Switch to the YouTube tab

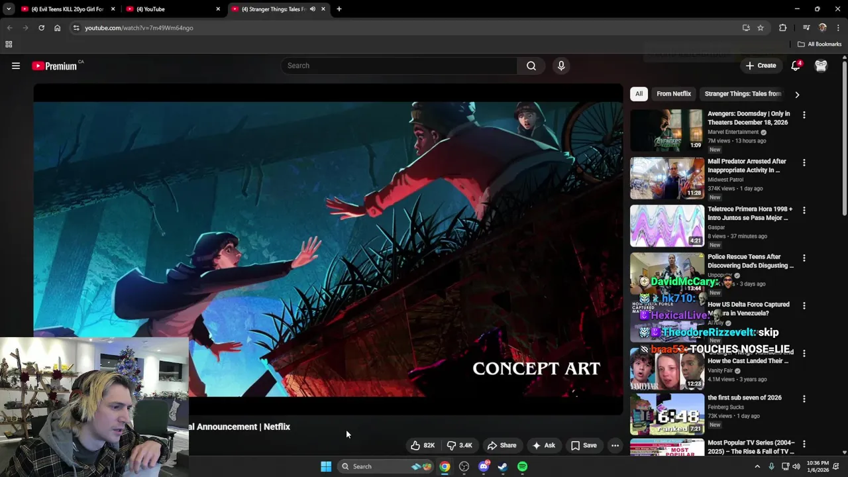(172, 9)
